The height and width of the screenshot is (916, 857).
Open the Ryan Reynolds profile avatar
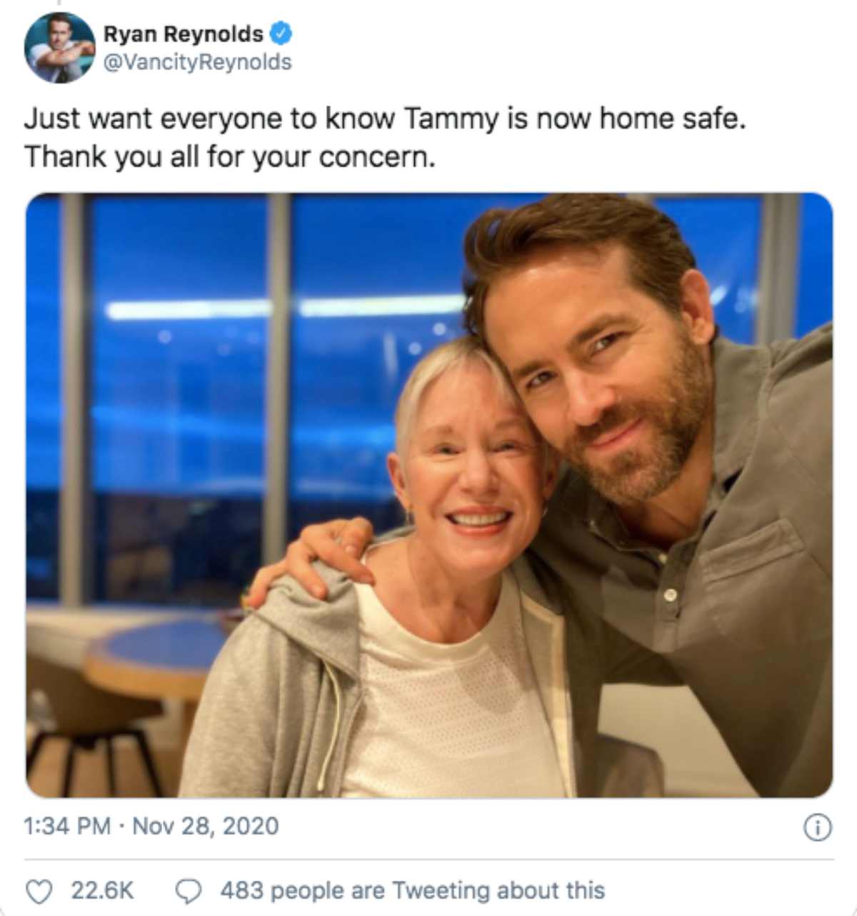[59, 48]
